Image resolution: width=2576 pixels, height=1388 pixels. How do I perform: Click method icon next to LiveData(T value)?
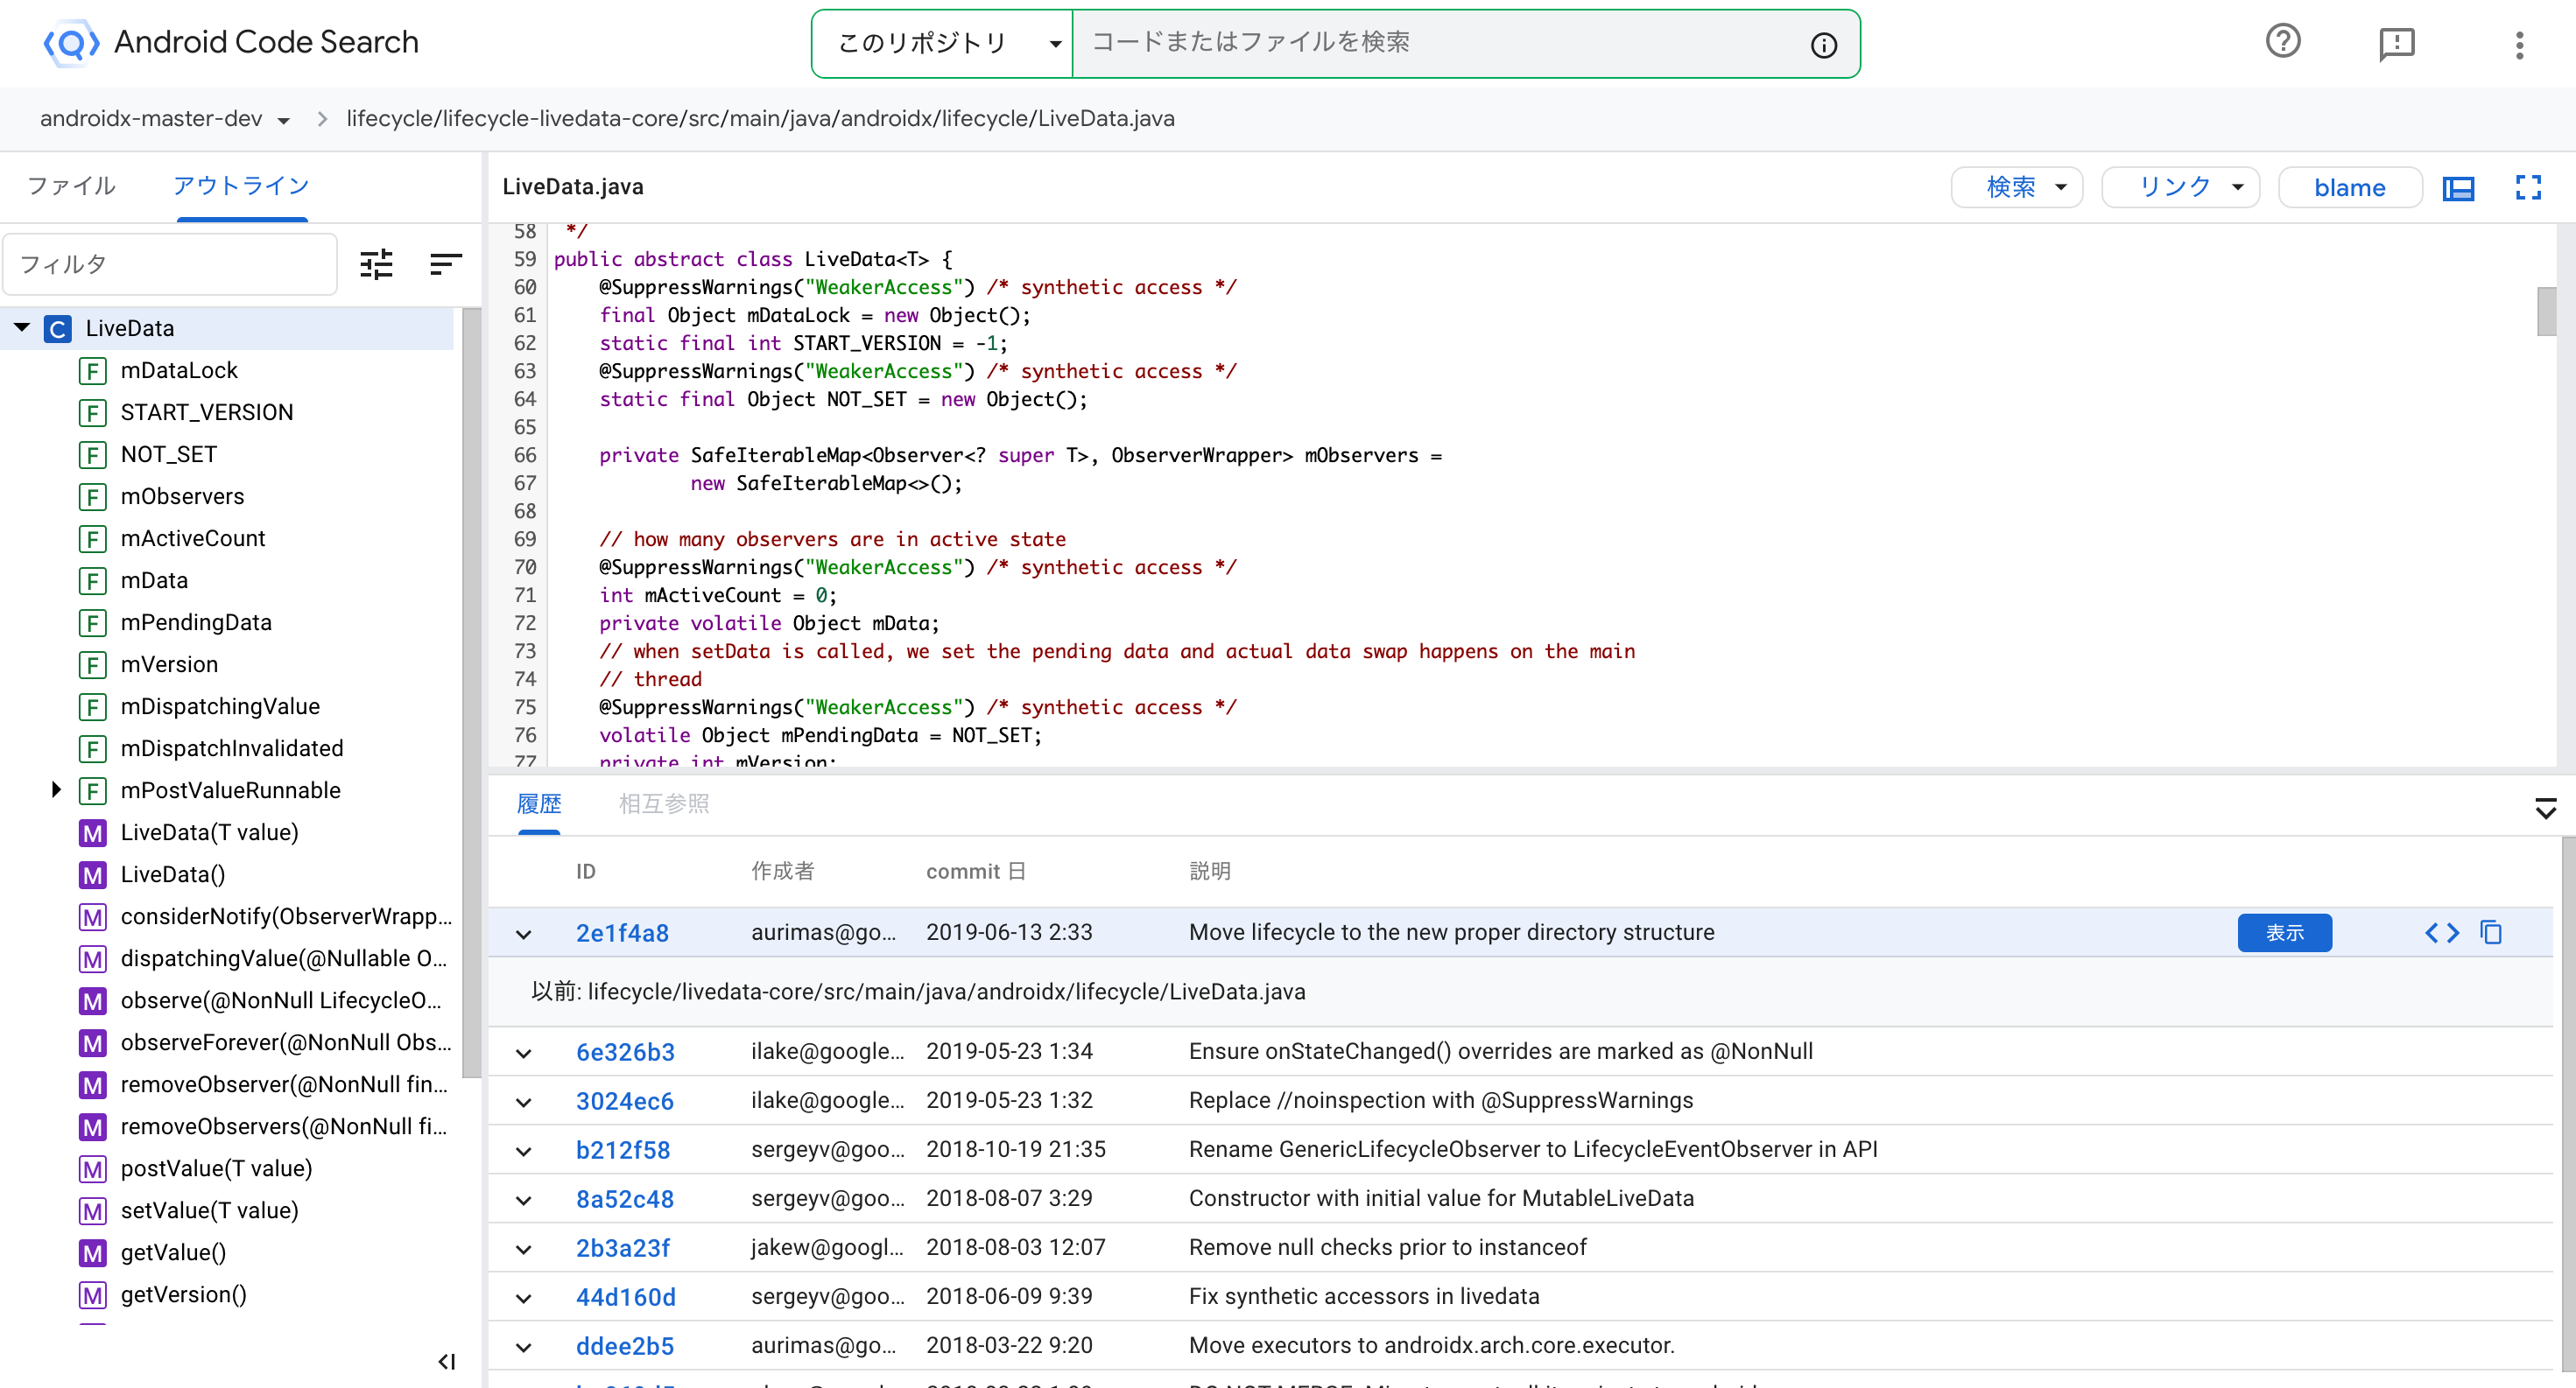coord(93,832)
